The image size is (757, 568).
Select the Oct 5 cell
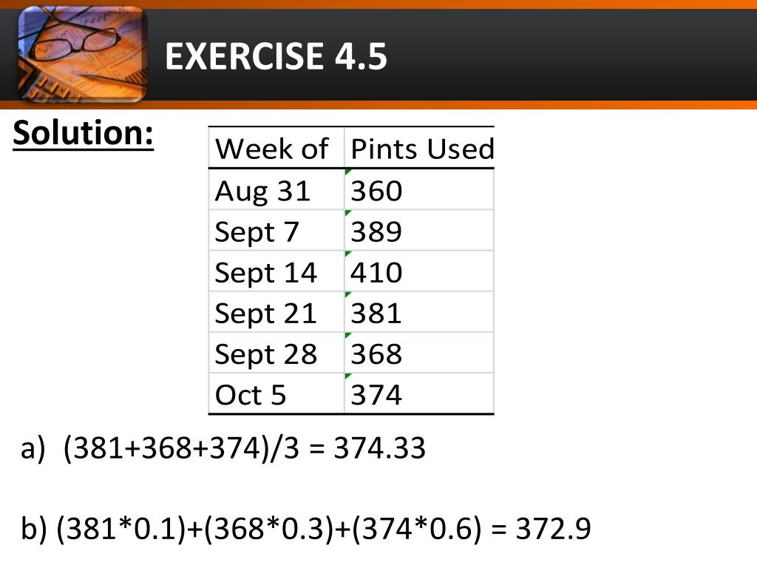(x=276, y=393)
